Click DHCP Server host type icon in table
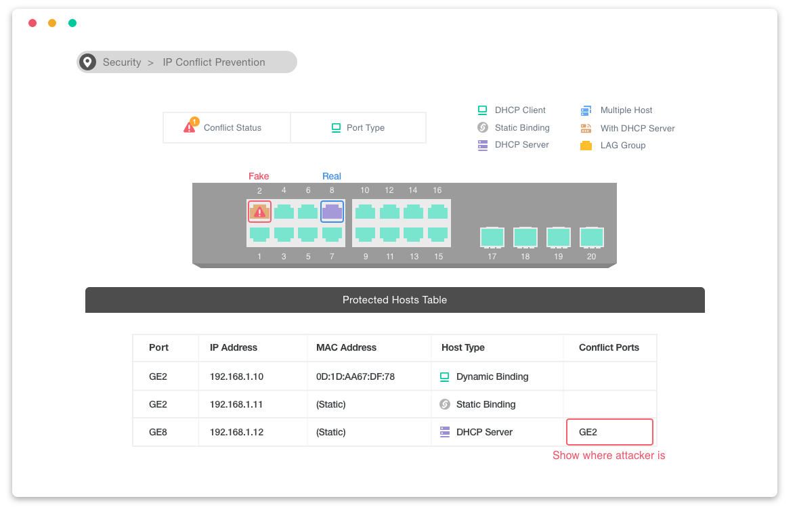797x520 pixels. 445,432
